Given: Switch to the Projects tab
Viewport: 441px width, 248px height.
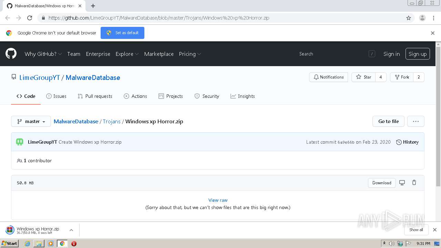Looking at the screenshot, I should [x=171, y=96].
